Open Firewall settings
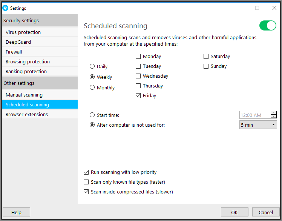282x221 pixels. tap(40, 52)
